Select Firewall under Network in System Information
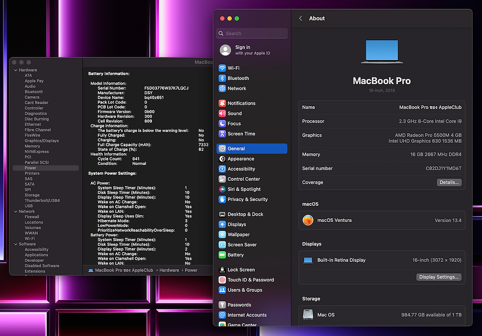 pos(31,217)
